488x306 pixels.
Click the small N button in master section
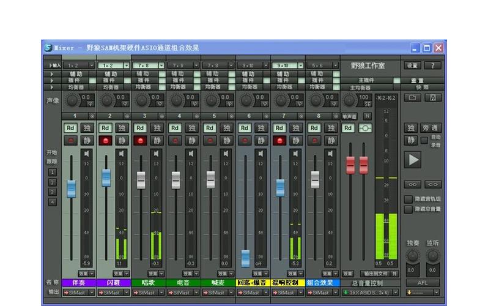[368, 116]
